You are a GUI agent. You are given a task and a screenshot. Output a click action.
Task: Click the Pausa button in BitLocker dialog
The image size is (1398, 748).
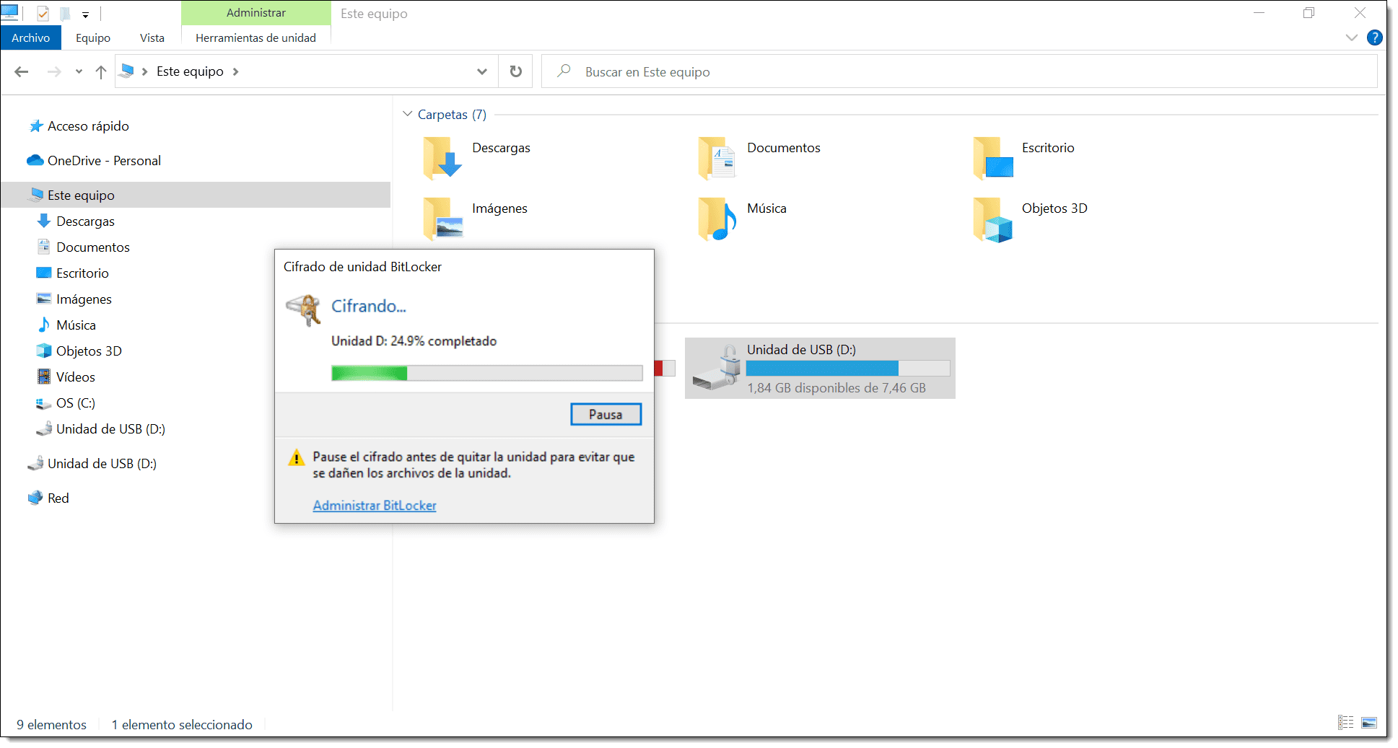tap(606, 414)
